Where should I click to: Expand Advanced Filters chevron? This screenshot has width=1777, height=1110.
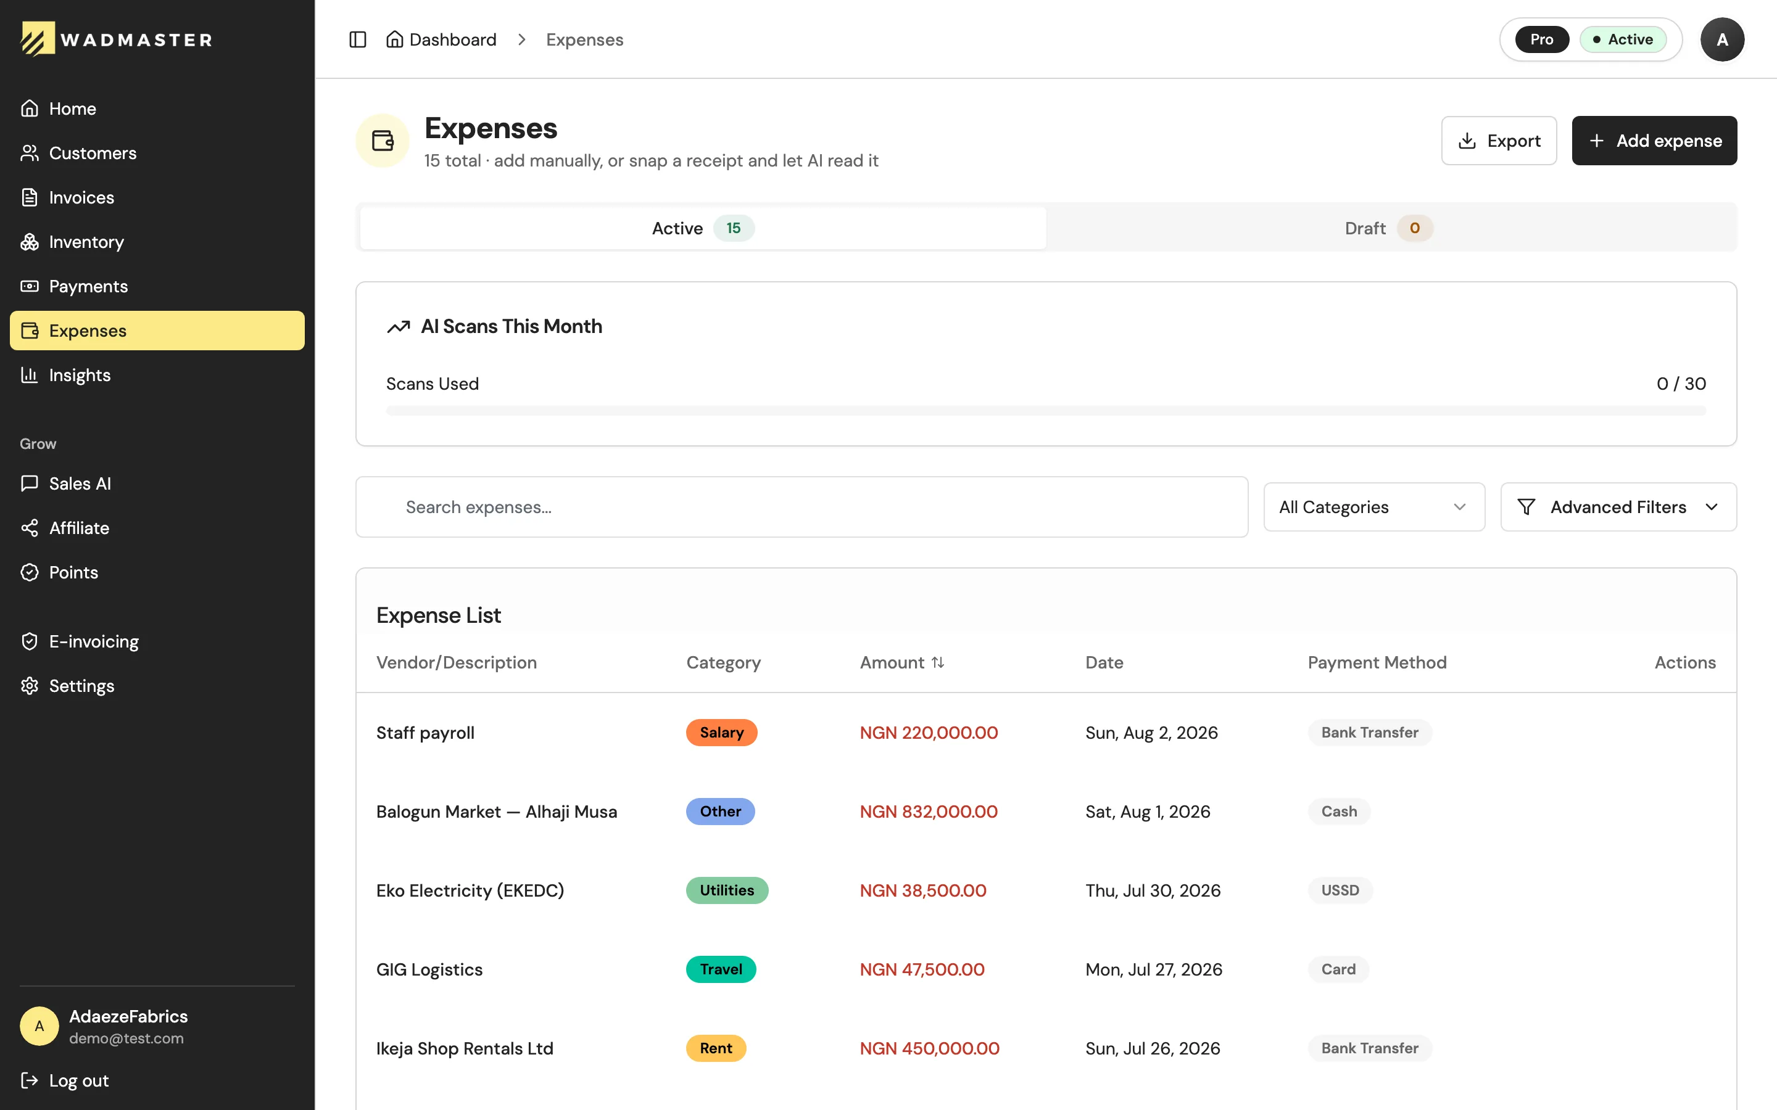[1712, 506]
